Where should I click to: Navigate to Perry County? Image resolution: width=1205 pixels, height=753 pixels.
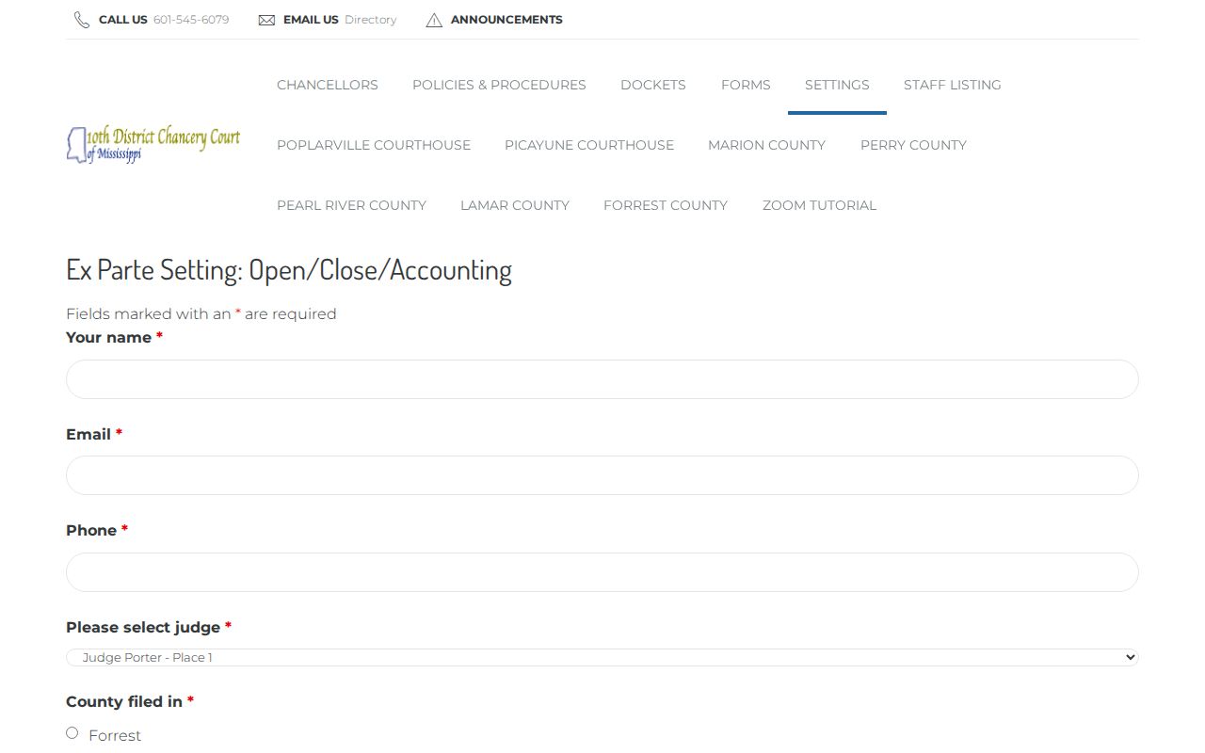913,145
